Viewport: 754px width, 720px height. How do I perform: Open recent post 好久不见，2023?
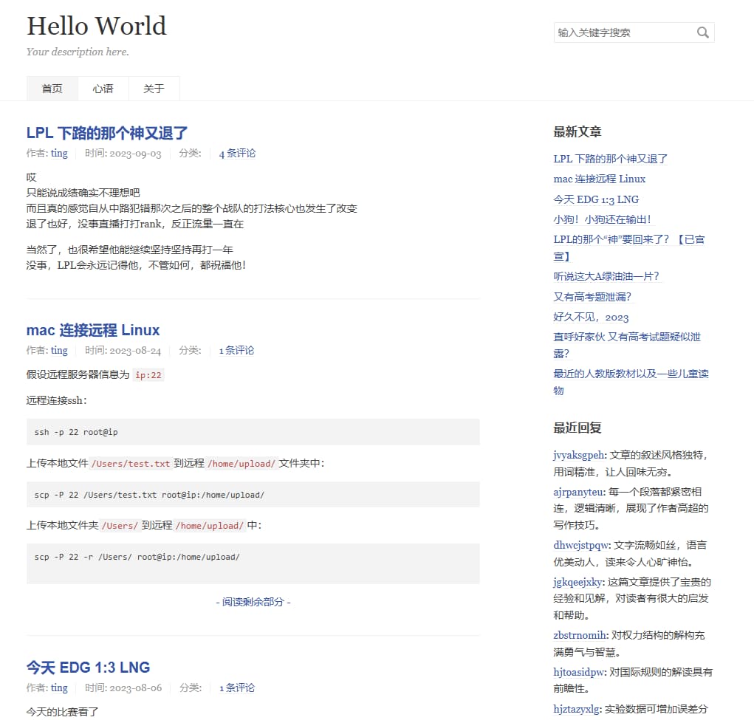point(589,316)
